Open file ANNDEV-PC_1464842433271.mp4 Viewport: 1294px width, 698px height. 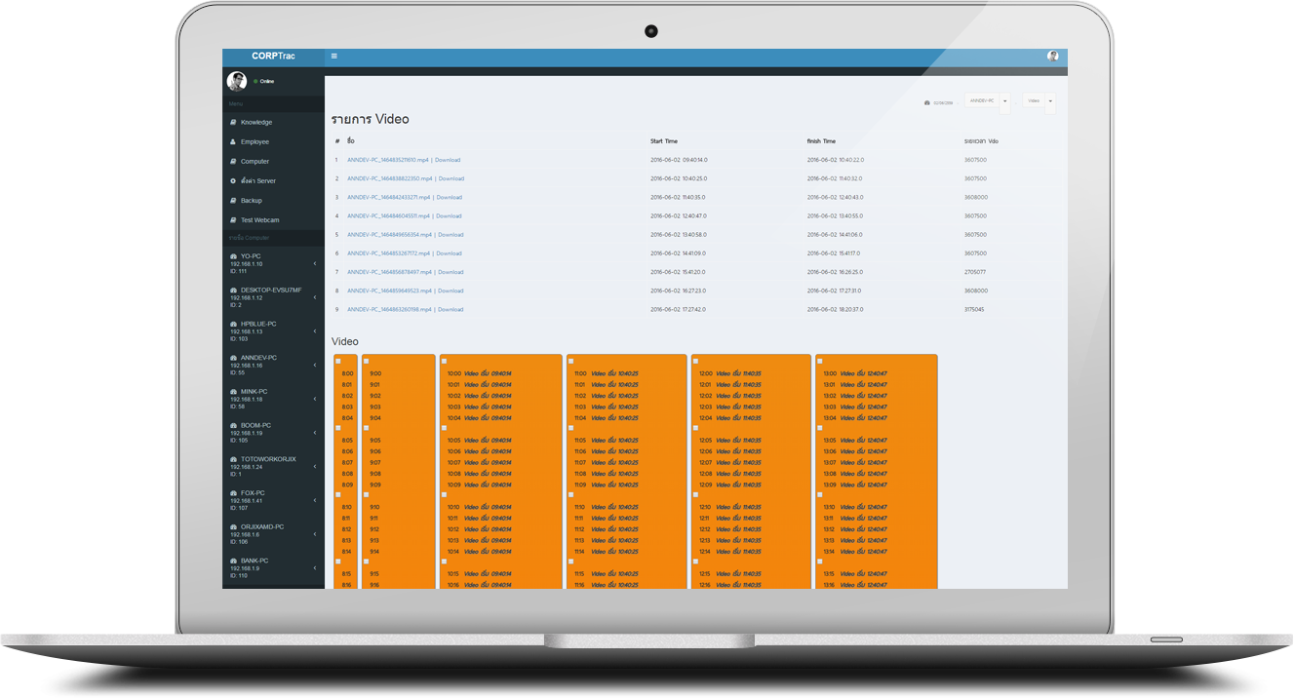[389, 197]
